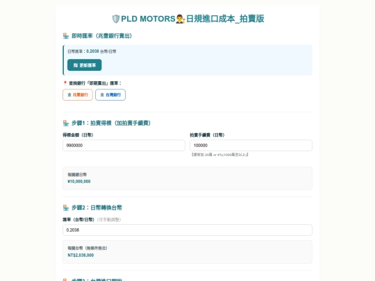The height and width of the screenshot is (281, 375).
Task: Click the 報關總日幣 result ¥10,000,000
Action: [79, 182]
